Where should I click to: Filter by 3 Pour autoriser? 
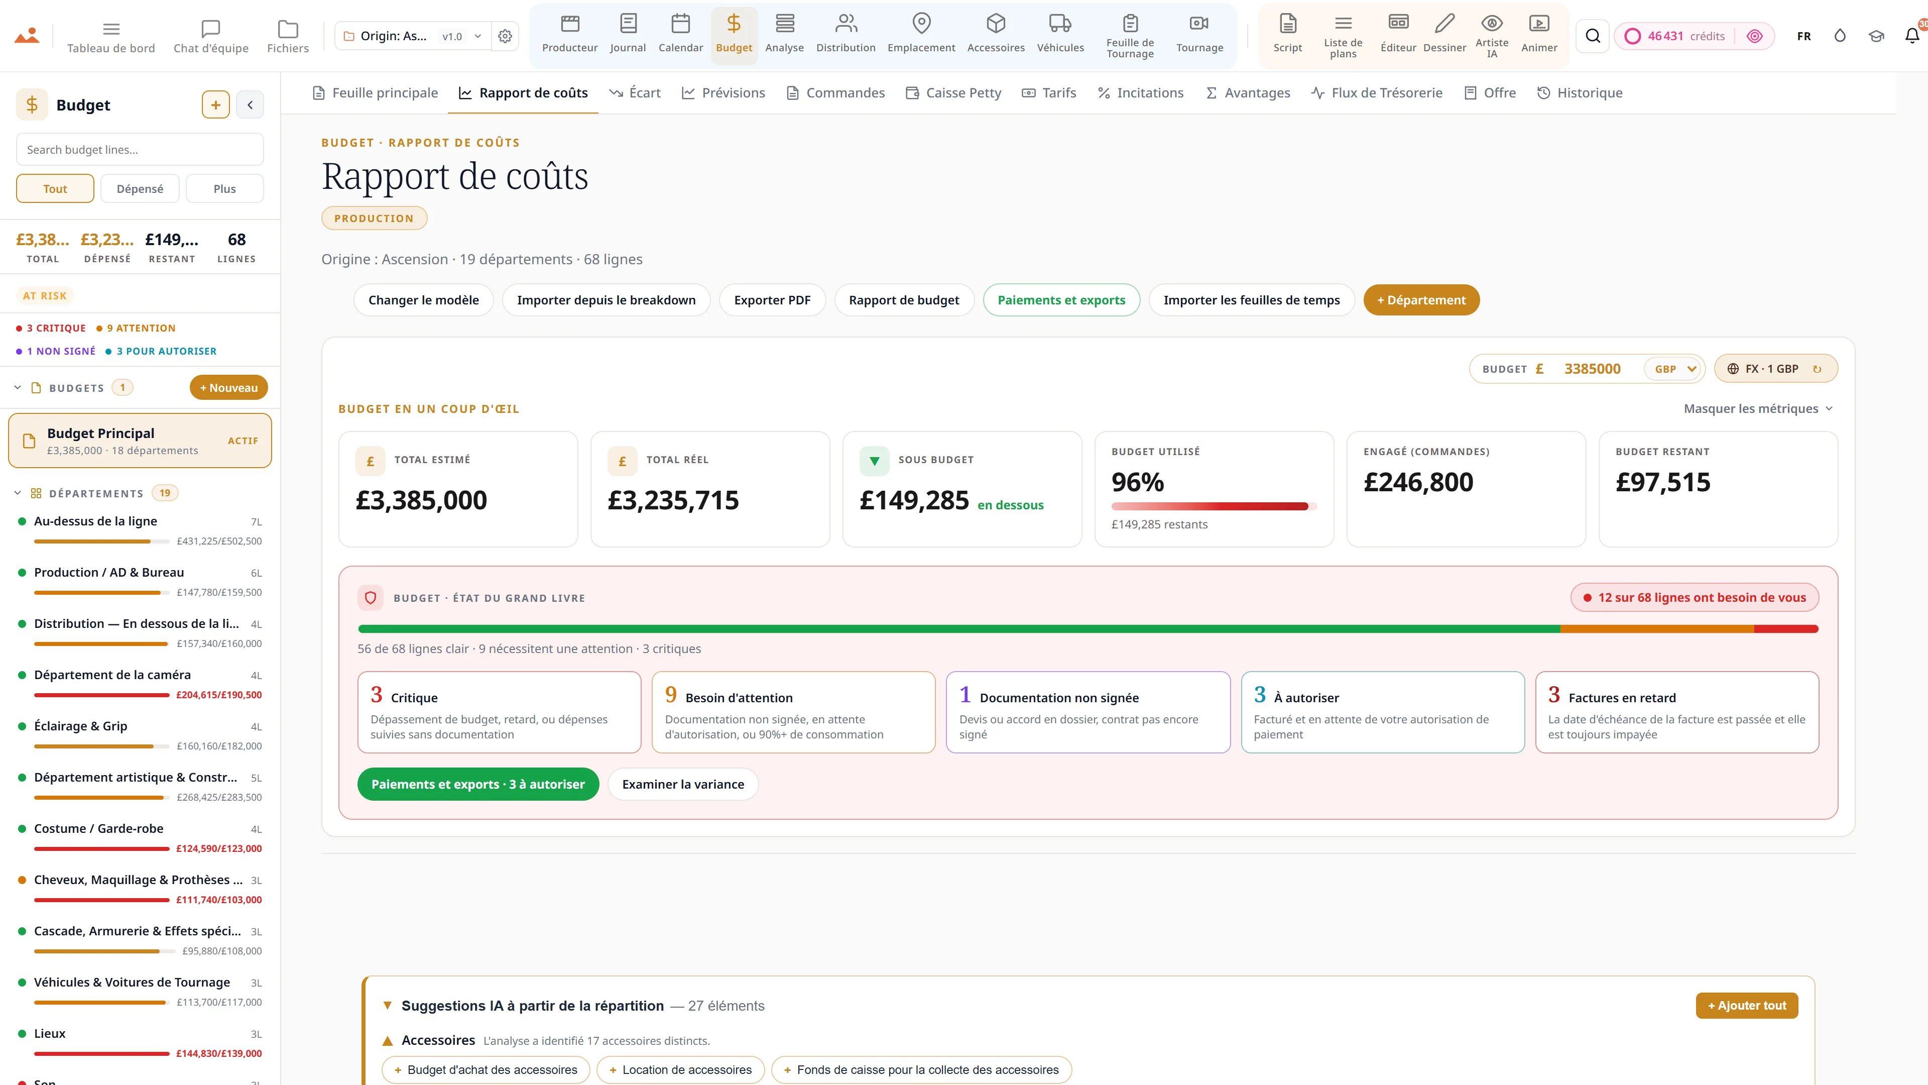[x=161, y=351]
